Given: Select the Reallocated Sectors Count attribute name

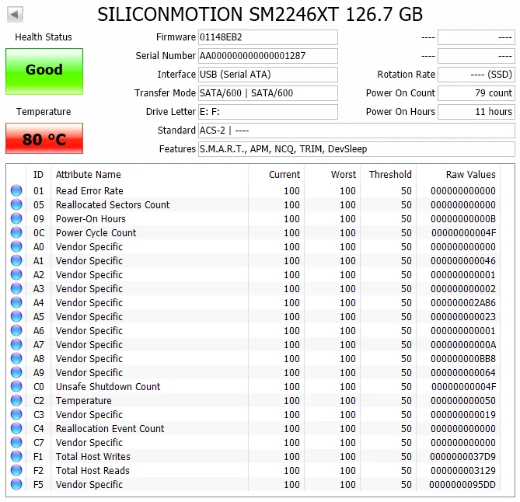Looking at the screenshot, I should pos(113,204).
